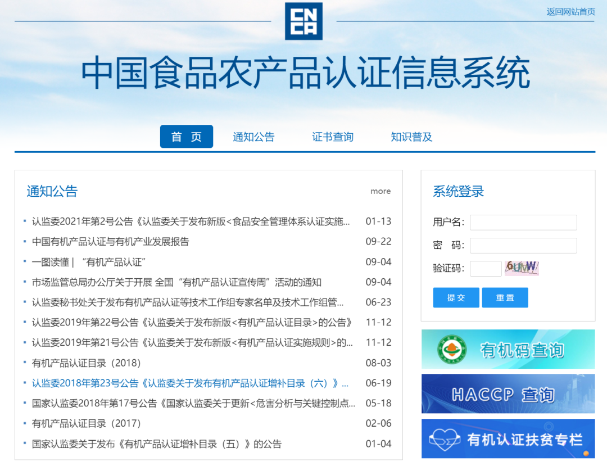Clear the form with 重置 button
The width and height of the screenshot is (607, 466).
tap(505, 297)
